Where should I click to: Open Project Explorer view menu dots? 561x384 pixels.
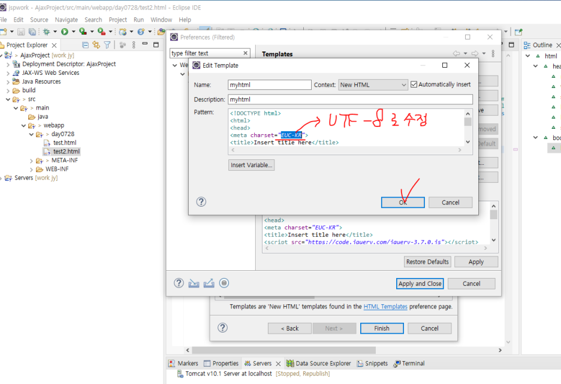tap(134, 45)
